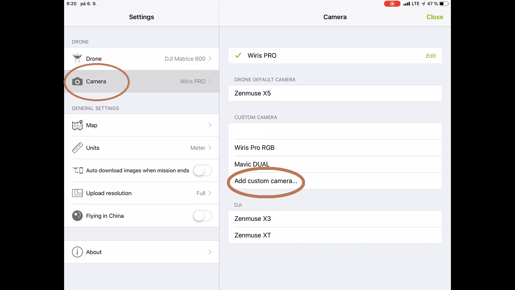515x290 pixels.
Task: Click the drone icon in Drone row
Action: pos(77,59)
